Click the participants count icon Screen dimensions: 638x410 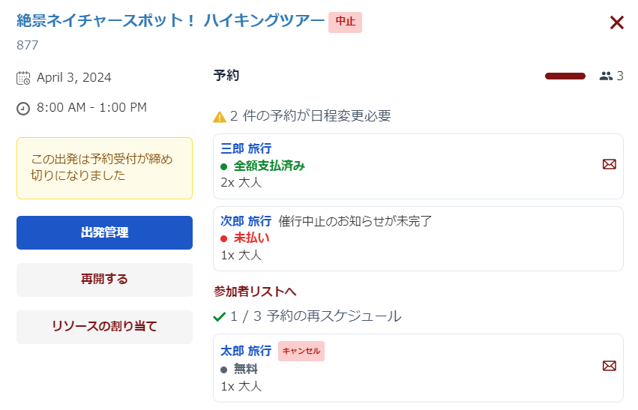[x=606, y=76]
